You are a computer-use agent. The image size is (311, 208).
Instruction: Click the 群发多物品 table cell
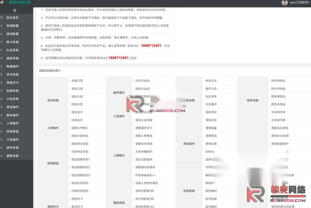tap(290, 104)
